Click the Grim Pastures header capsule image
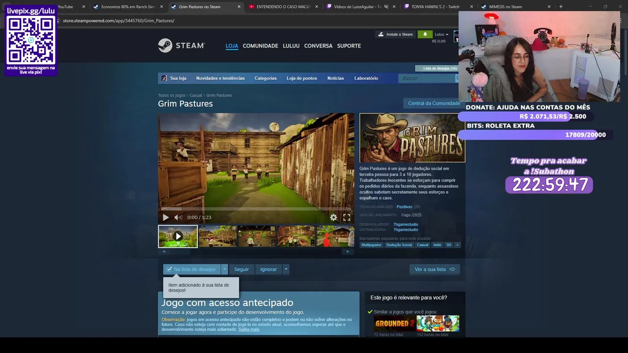Viewport: 628px width, 353px height. (412, 138)
